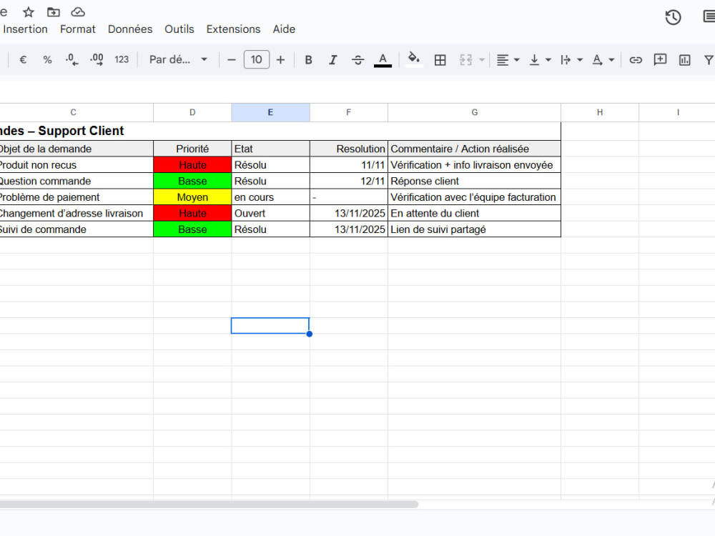Open more number formats 123
The height and width of the screenshot is (536, 715).
(x=122, y=60)
